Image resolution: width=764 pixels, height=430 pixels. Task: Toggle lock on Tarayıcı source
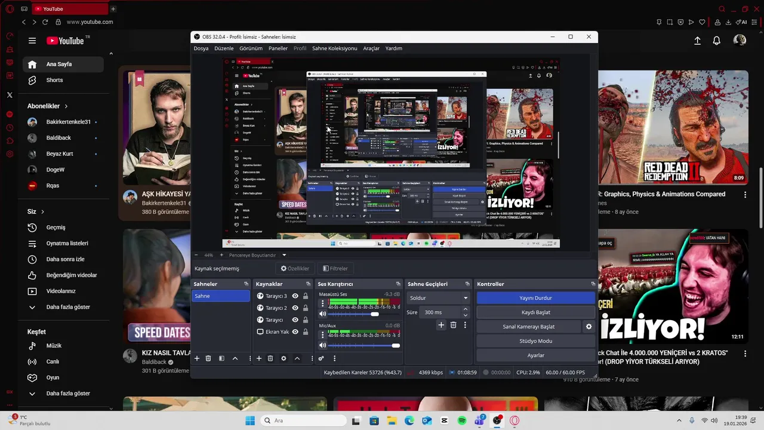point(306,320)
